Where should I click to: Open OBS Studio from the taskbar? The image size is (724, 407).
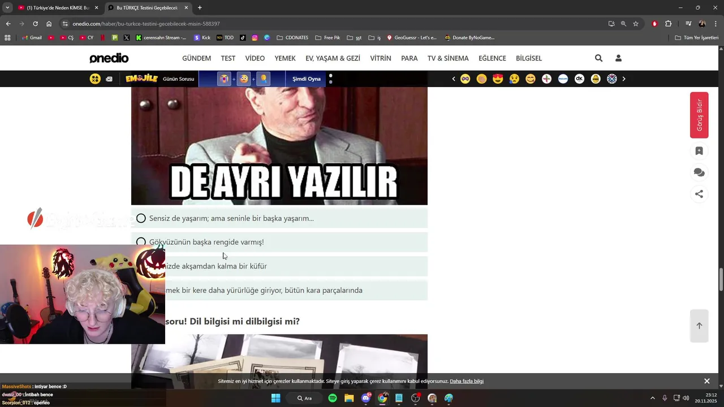(416, 398)
